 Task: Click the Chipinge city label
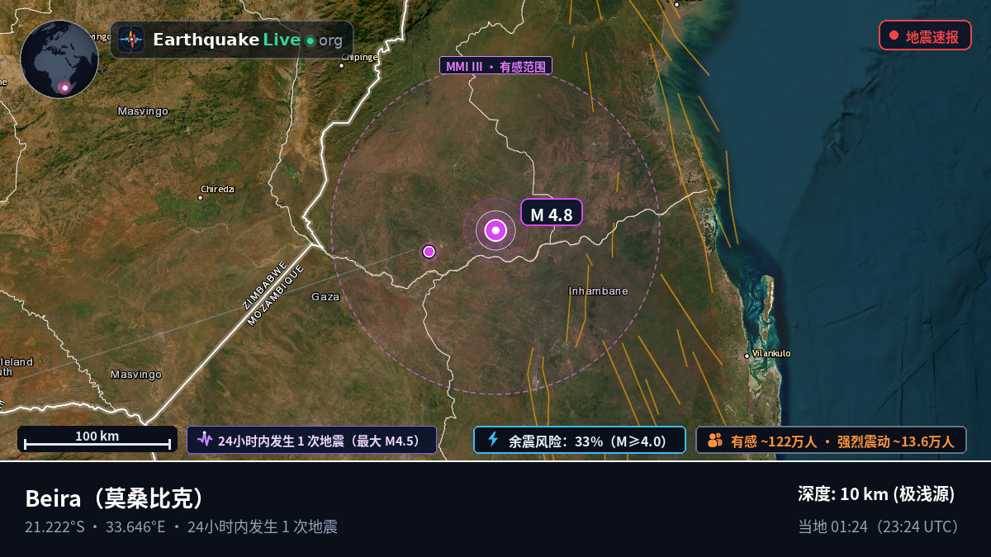point(360,57)
